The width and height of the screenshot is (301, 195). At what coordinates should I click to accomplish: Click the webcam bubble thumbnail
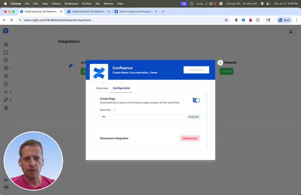(x=33, y=161)
